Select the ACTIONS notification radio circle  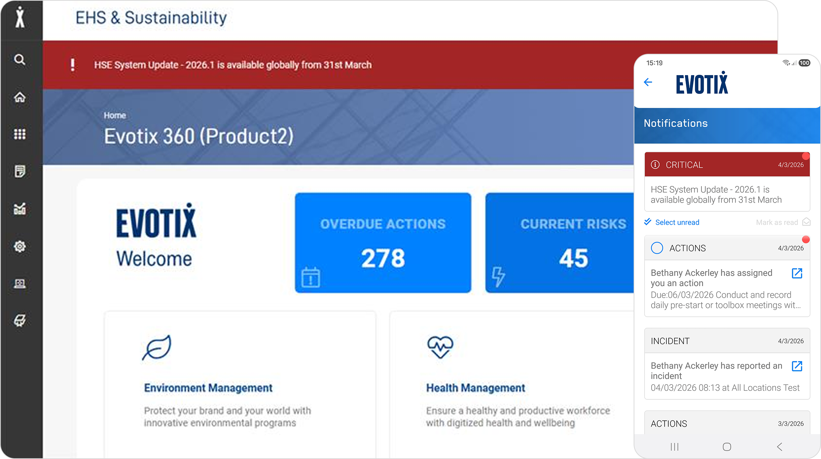(x=657, y=248)
